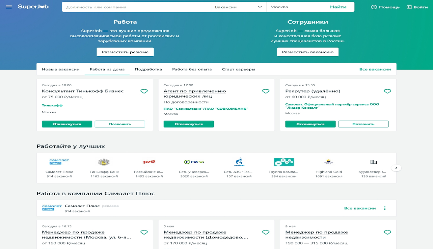
Task: Switch to Новые вакансии tab
Action: click(x=61, y=69)
